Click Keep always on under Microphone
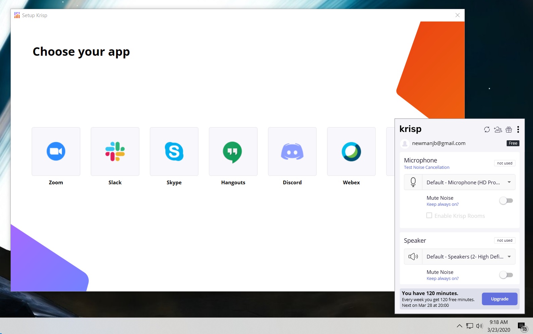Viewport: 533px width, 334px height. (442, 204)
